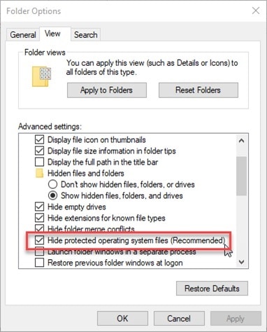Switch to the General tab
The height and width of the screenshot is (332, 267).
click(23, 35)
